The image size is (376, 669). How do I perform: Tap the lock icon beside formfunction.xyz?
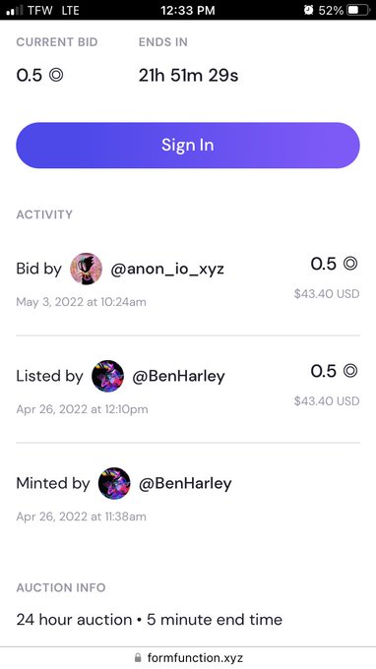coord(138,657)
